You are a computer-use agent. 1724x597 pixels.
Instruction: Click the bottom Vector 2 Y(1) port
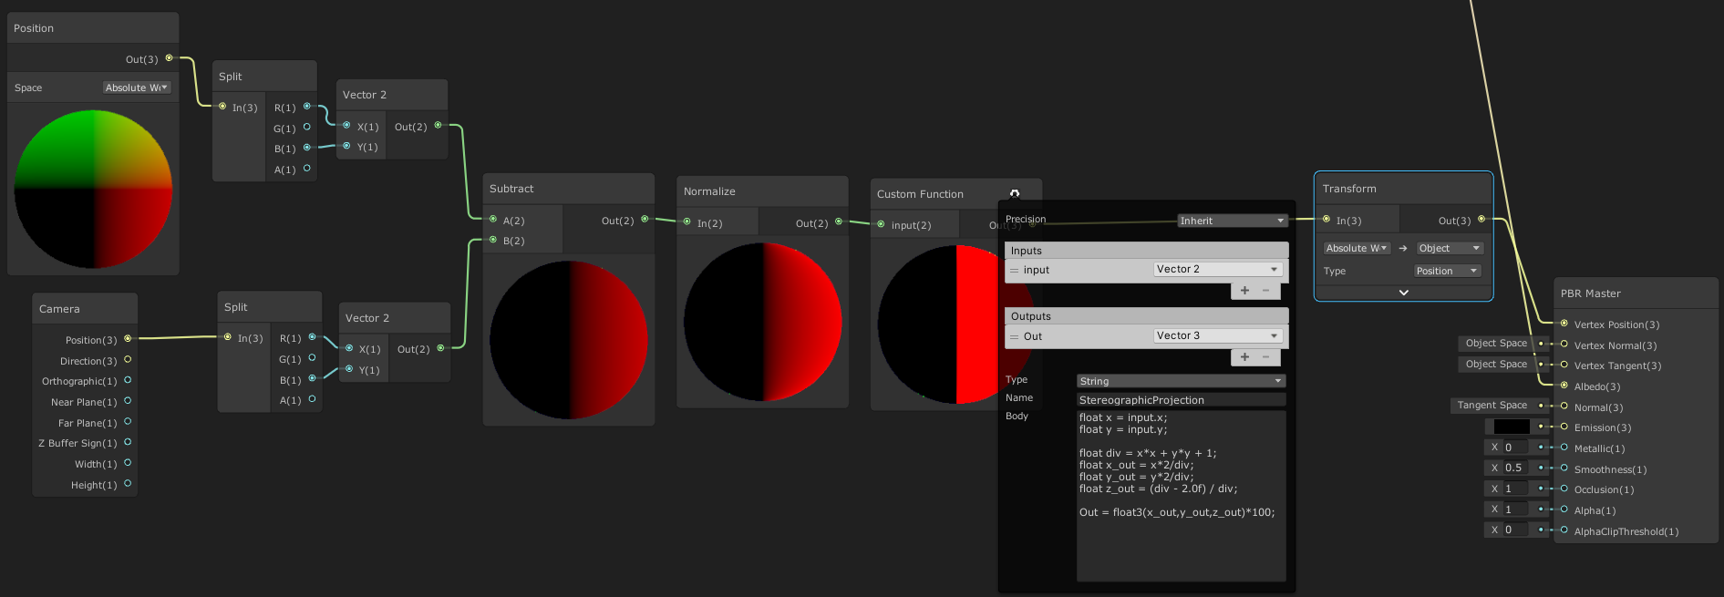[x=349, y=369]
